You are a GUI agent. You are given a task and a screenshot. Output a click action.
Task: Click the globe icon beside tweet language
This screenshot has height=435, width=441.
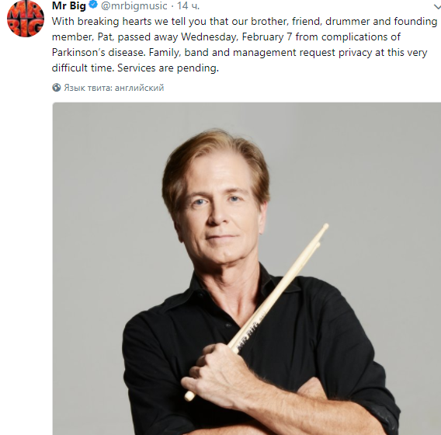57,88
